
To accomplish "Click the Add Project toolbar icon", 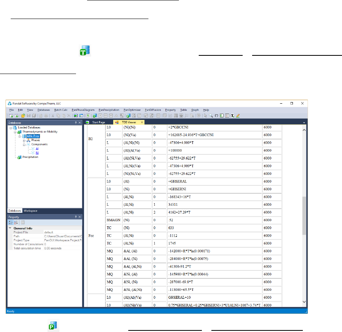I will coord(16,116).
